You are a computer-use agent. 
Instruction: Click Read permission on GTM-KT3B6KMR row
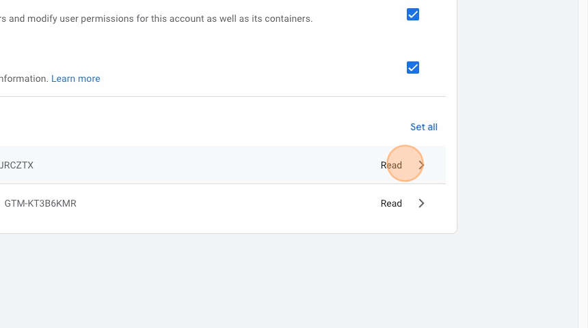point(391,203)
